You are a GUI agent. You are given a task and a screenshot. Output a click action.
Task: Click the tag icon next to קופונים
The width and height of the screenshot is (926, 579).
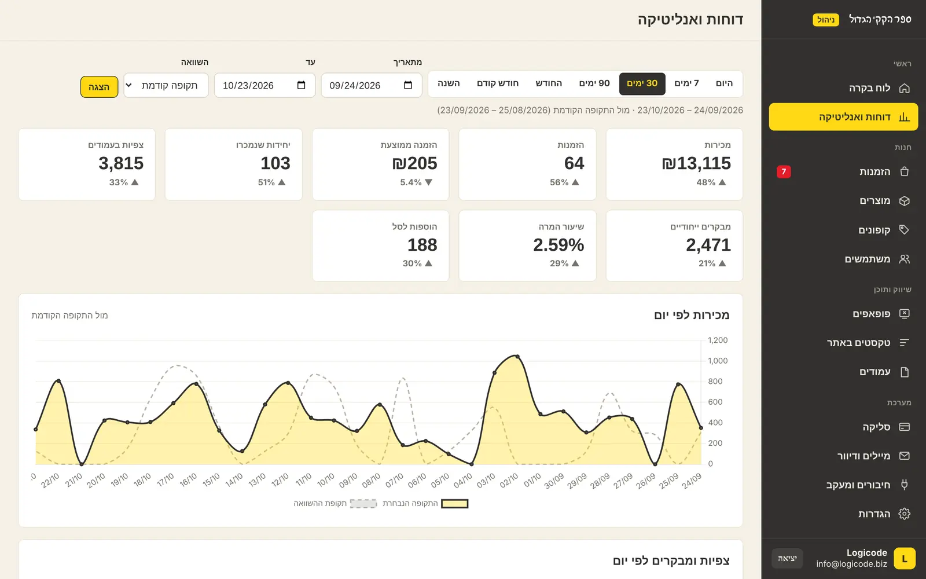pyautogui.click(x=905, y=230)
